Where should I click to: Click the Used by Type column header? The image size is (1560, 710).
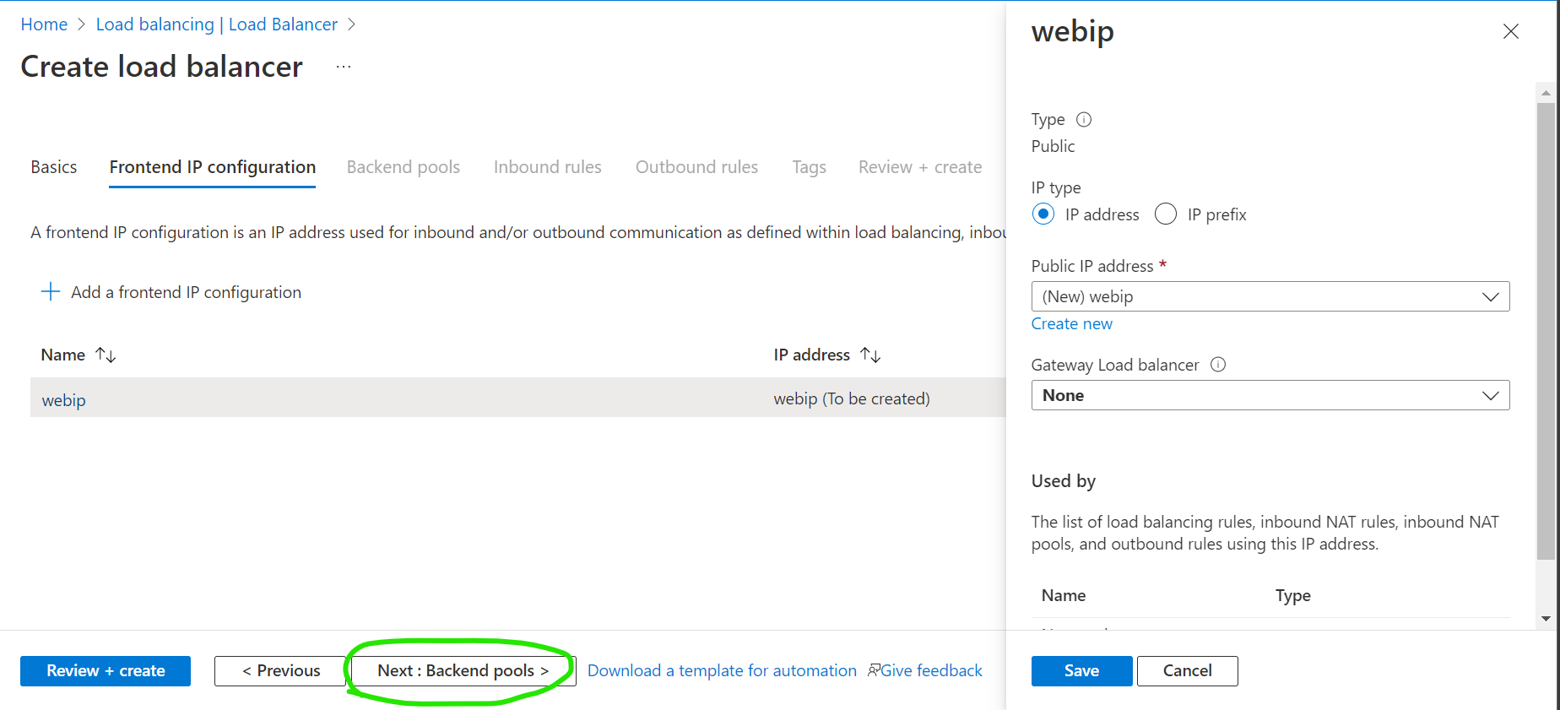[1293, 595]
